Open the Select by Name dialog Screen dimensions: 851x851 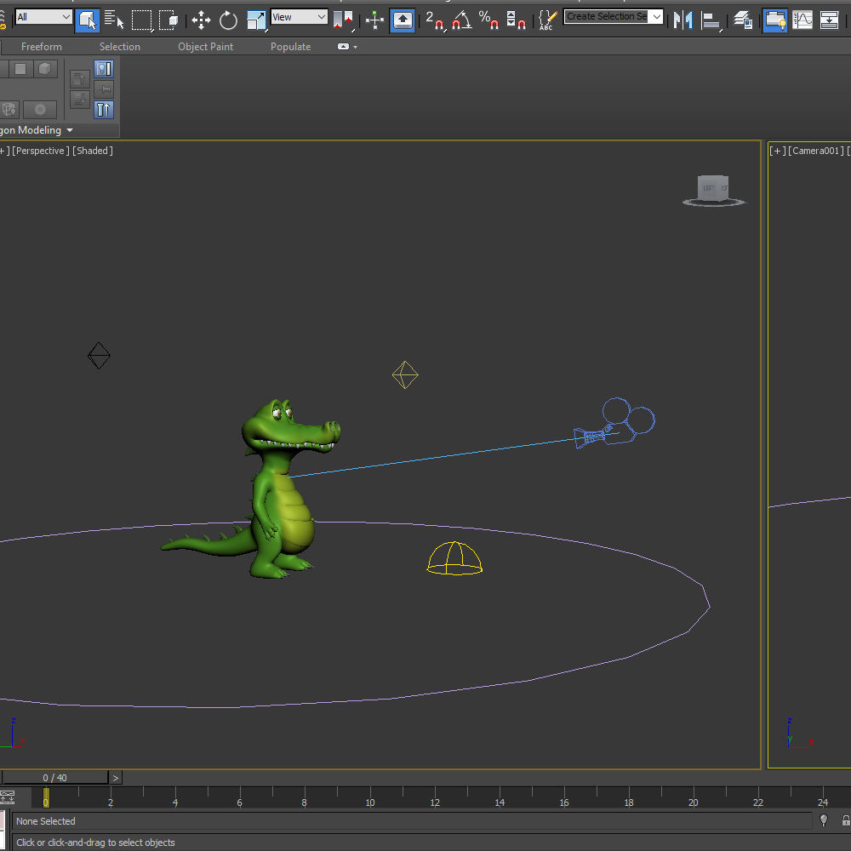pos(114,20)
